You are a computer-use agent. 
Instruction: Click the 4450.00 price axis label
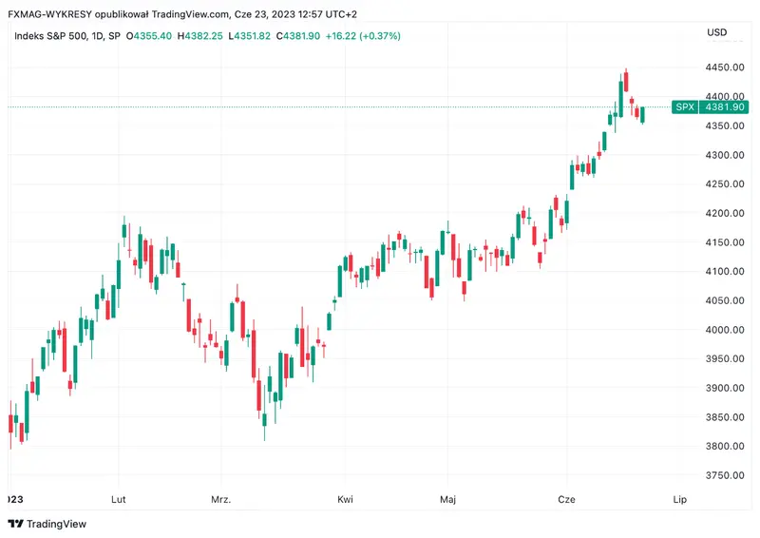[725, 68]
